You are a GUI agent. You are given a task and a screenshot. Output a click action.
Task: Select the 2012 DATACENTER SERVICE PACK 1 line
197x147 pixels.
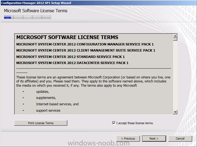pos(72,63)
